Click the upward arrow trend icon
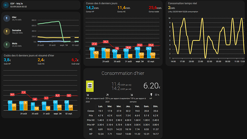Viewport: 247px width, 139px height. (107, 95)
